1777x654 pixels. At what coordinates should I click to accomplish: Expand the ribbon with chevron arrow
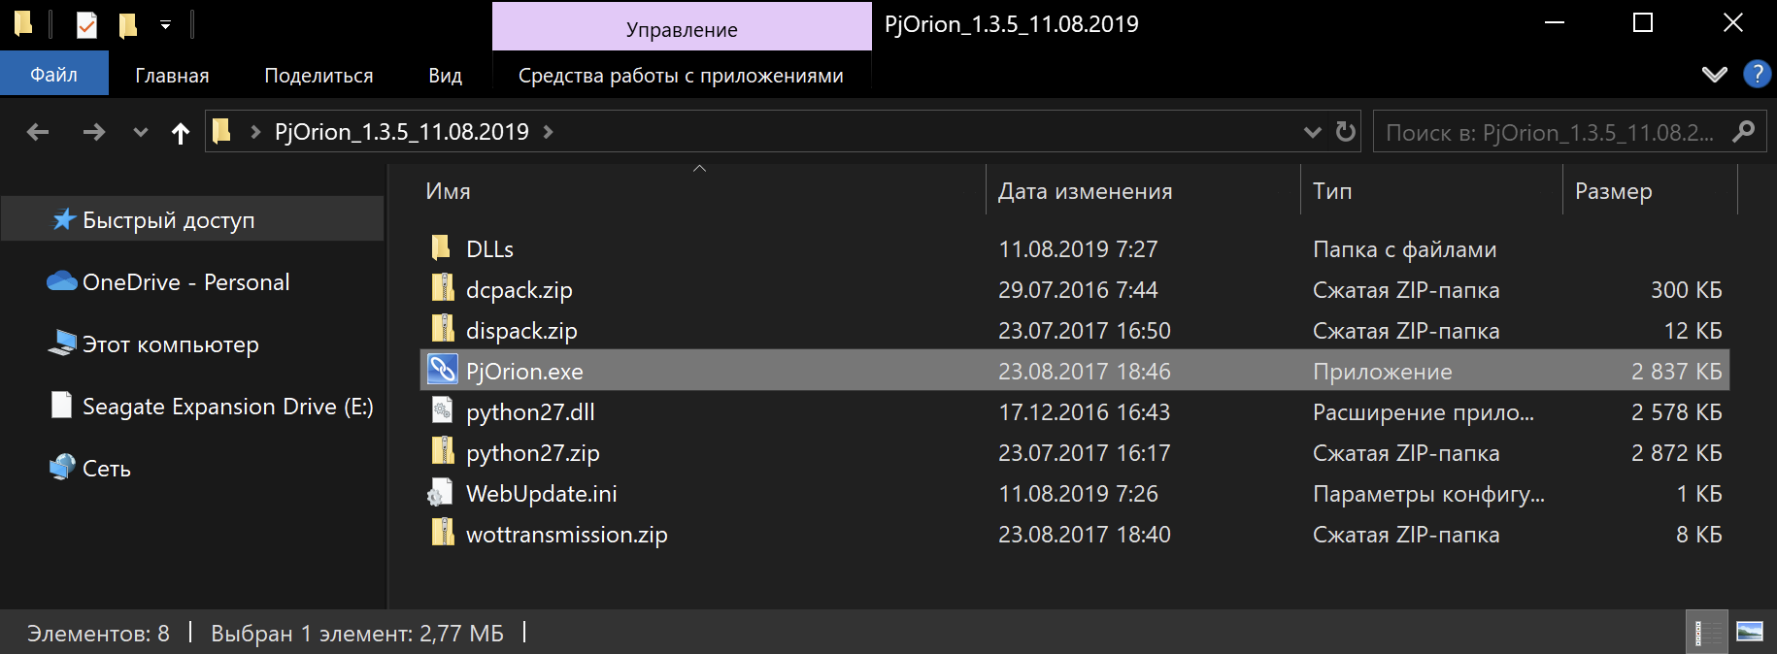[1715, 75]
